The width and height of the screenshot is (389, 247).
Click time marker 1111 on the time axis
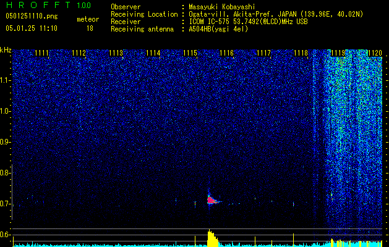(41, 53)
